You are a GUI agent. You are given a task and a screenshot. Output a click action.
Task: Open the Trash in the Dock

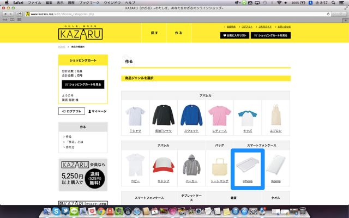click(x=303, y=211)
